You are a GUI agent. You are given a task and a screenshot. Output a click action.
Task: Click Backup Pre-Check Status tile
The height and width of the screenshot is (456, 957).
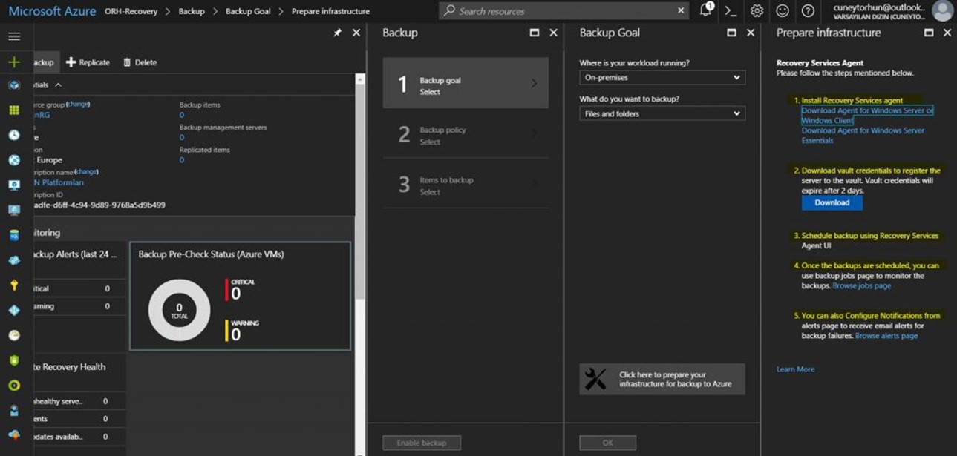click(240, 296)
